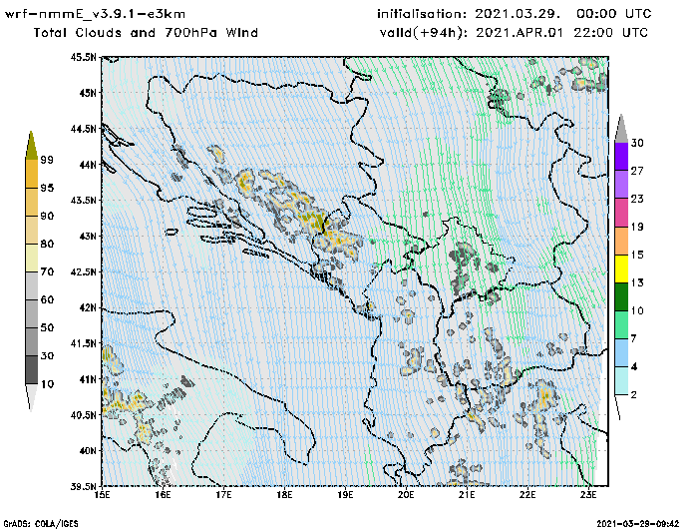Click the 23E longitude label
The width and height of the screenshot is (698, 529).
point(588,495)
